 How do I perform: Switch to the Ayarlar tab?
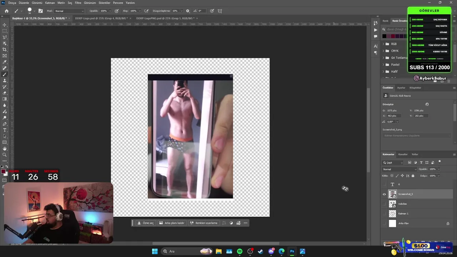[x=401, y=87]
